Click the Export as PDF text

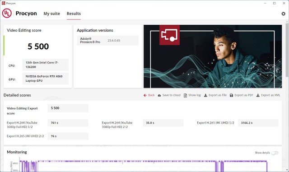[x=244, y=95]
